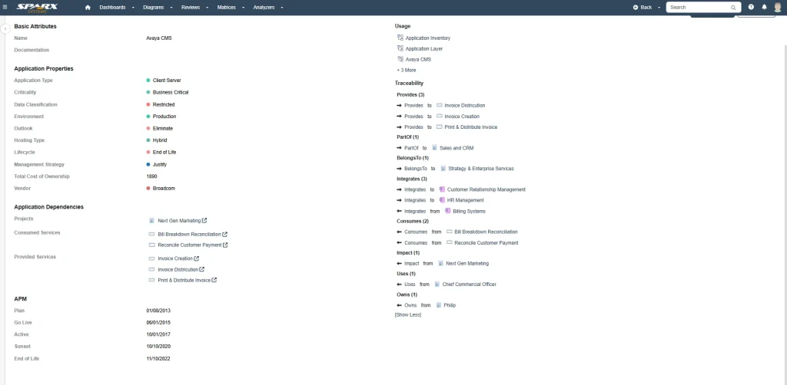Screen dimensions: 787x385
Task: Open the Dashboards menu
Action: (x=112, y=8)
